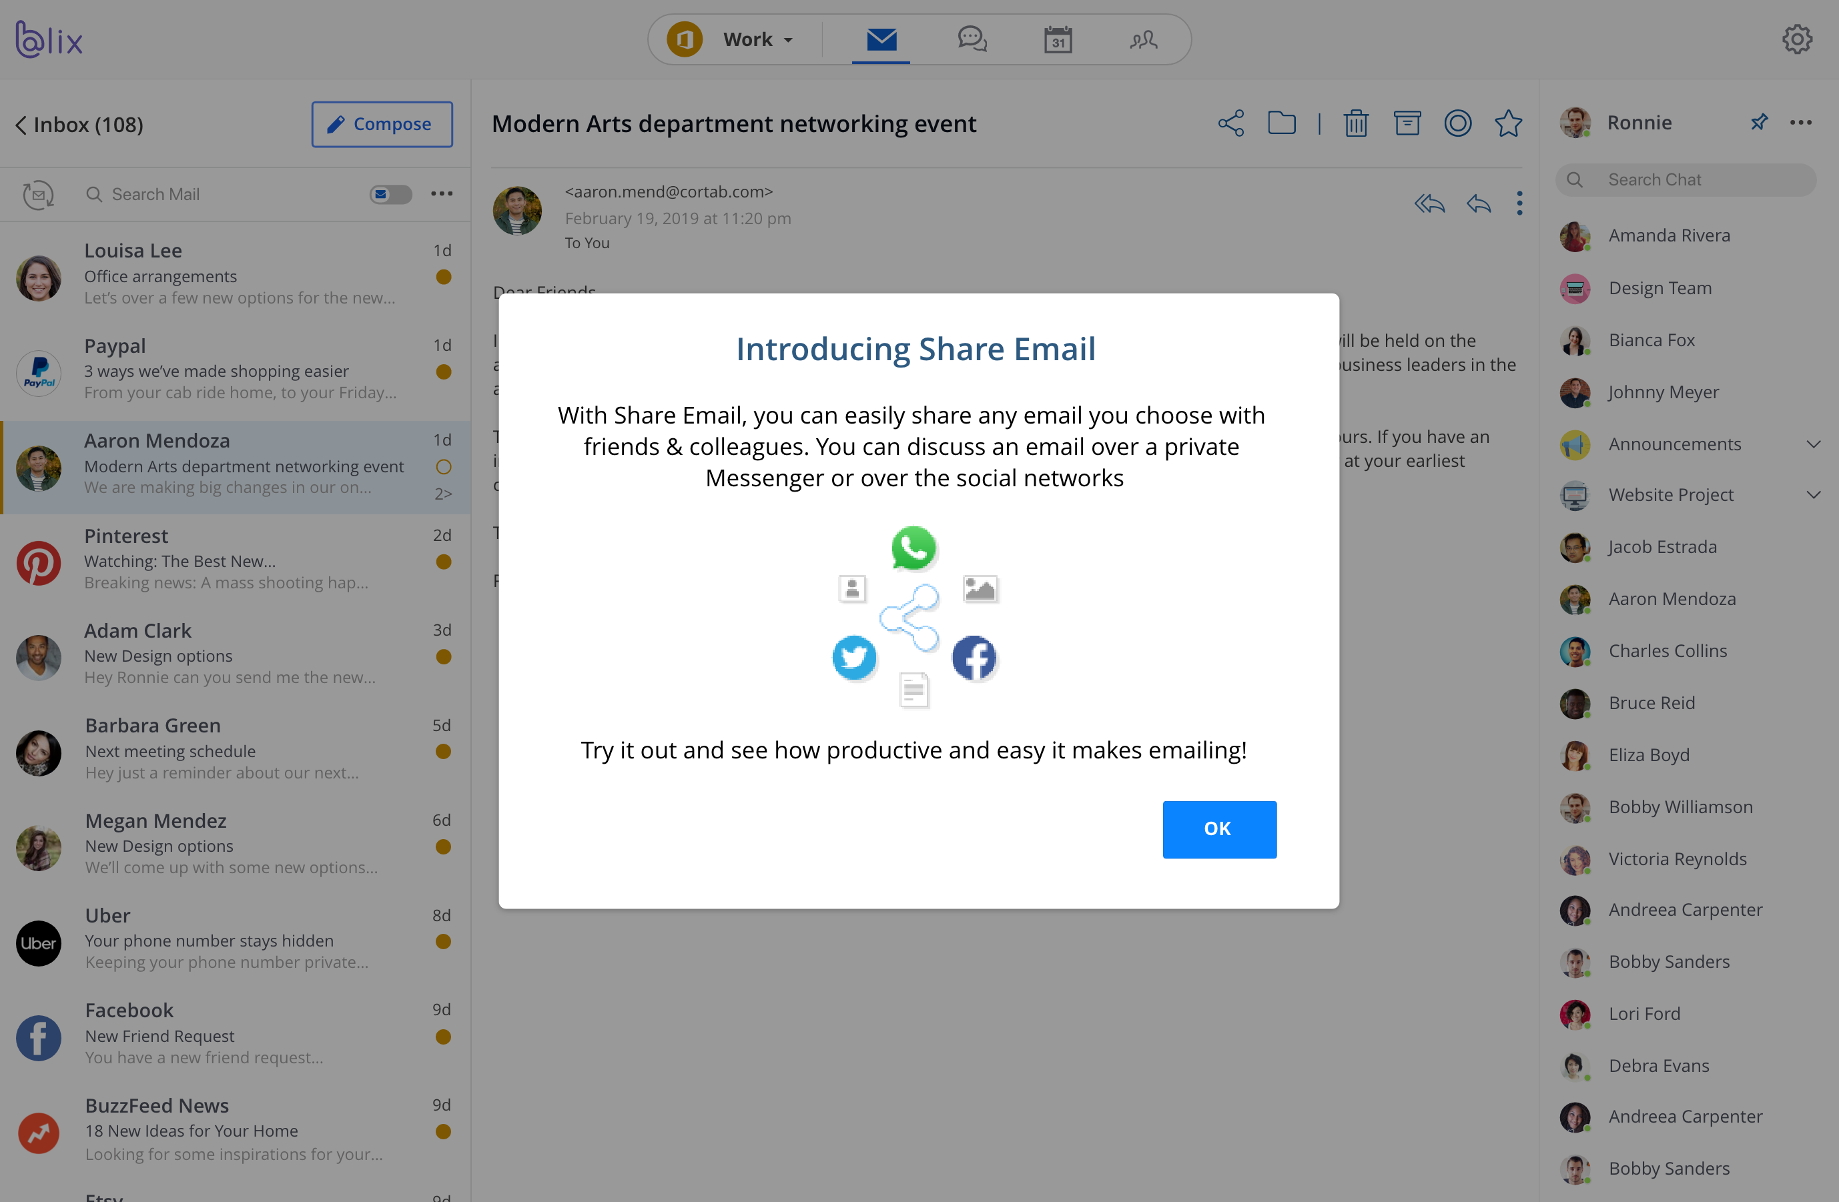Image resolution: width=1839 pixels, height=1202 pixels.
Task: Expand the Announcements group
Action: pyautogui.click(x=1814, y=444)
